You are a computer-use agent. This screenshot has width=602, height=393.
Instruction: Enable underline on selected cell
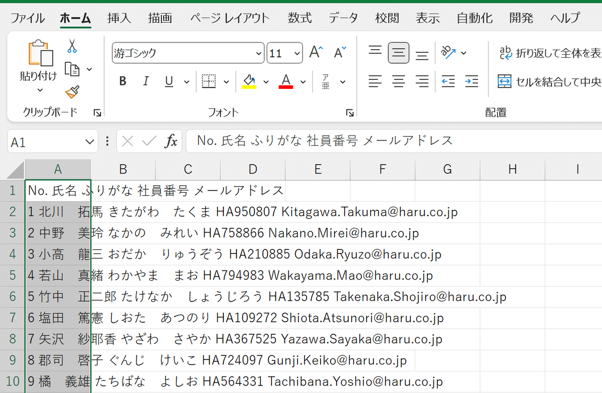(169, 81)
